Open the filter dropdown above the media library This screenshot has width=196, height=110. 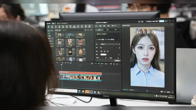(x=92, y=30)
